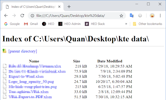Close the Chrome window
Screen dimensions: 166x100
click(160, 4)
